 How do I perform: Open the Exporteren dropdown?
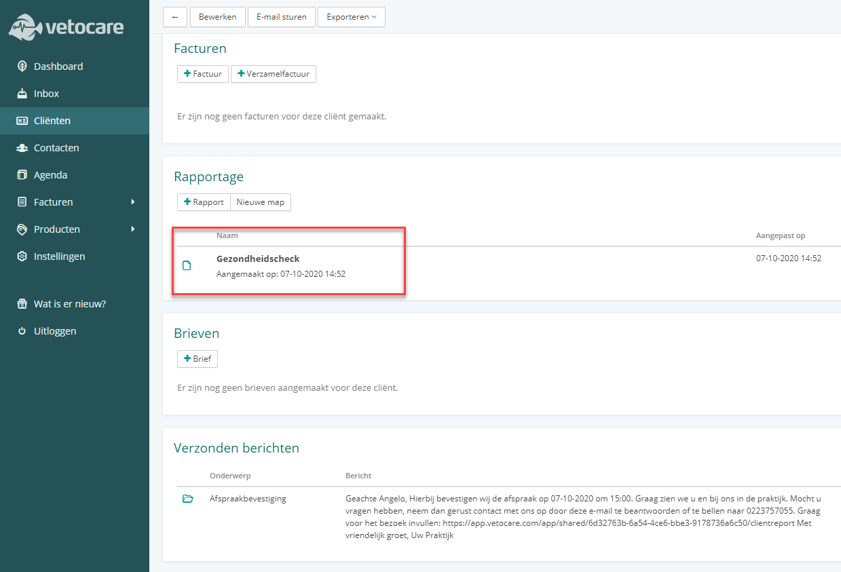point(352,17)
